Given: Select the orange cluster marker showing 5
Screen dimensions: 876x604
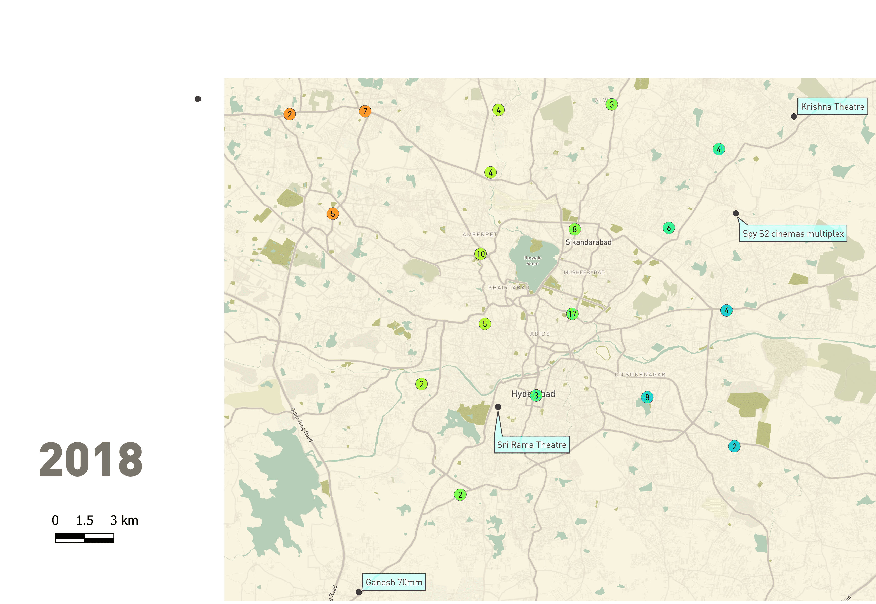Looking at the screenshot, I should click(x=332, y=214).
